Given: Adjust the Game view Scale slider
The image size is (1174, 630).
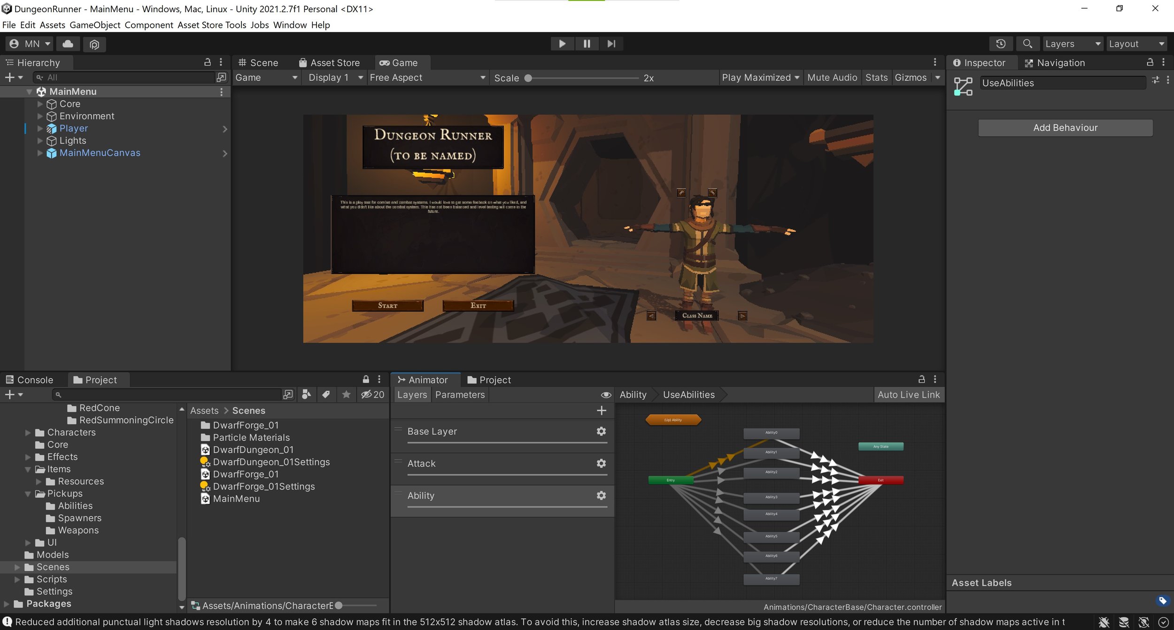Looking at the screenshot, I should pos(529,78).
